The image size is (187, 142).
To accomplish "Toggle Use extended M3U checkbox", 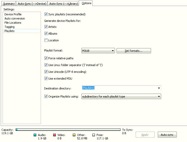I will click(46, 79).
